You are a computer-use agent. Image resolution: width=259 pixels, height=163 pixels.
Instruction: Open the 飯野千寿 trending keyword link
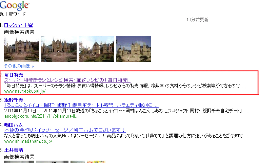click(x=14, y=100)
